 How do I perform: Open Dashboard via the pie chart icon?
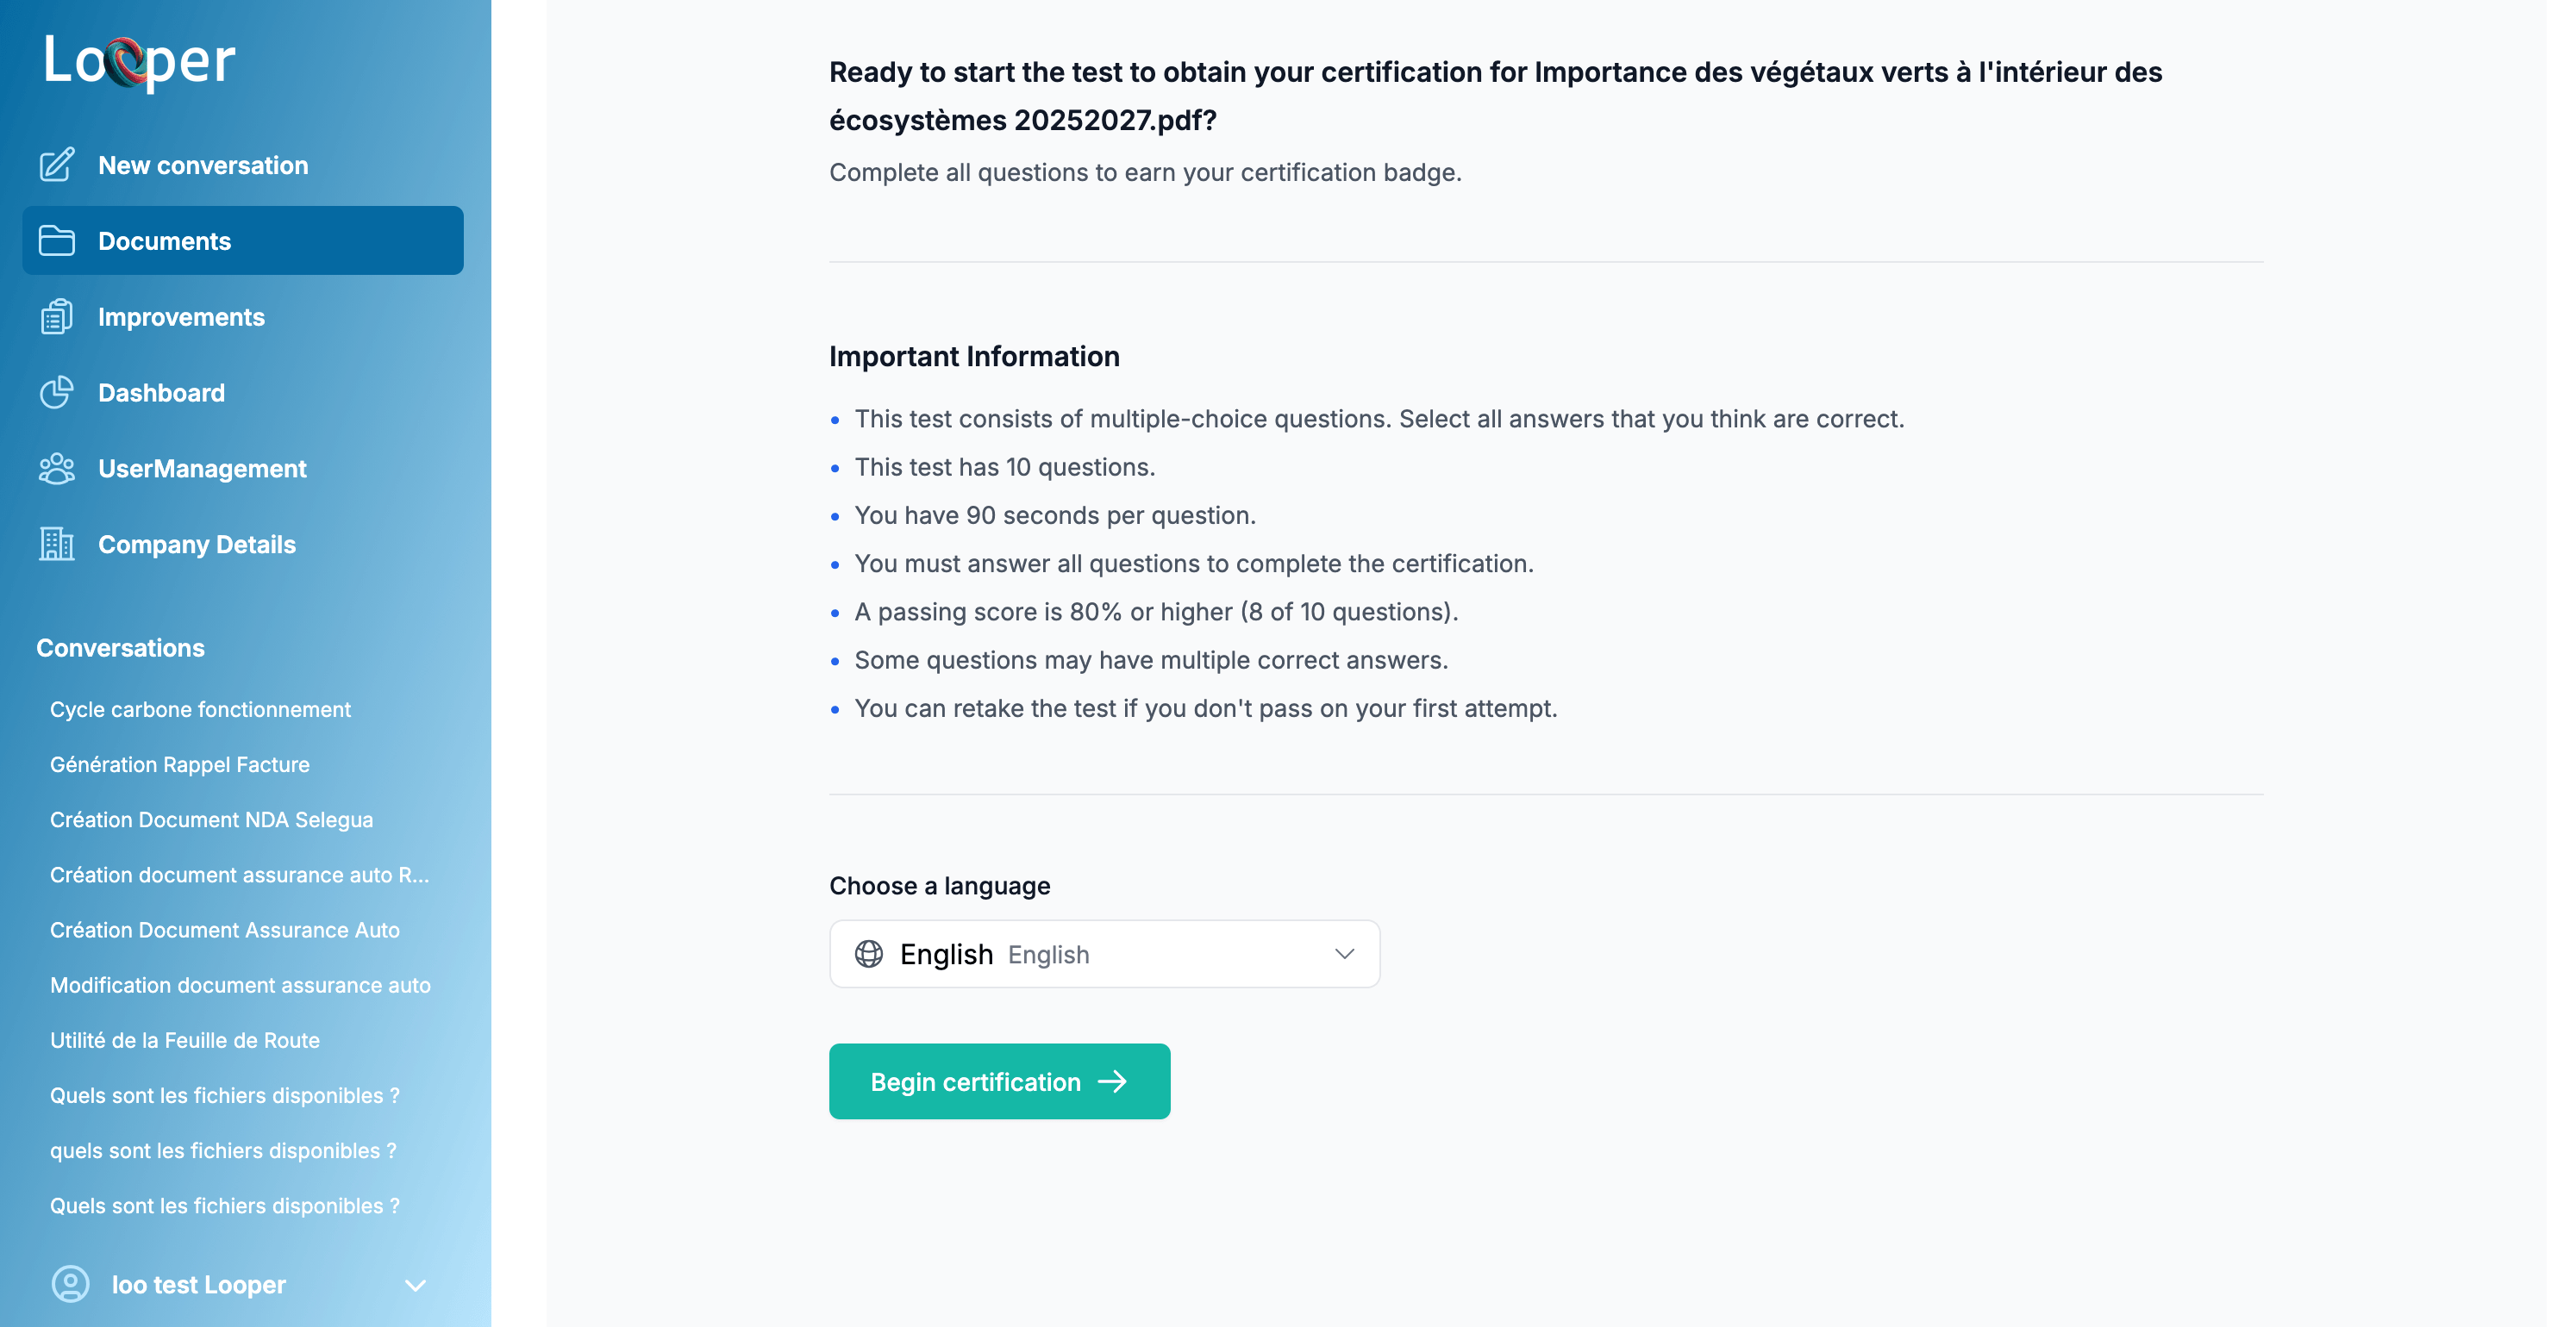(x=57, y=392)
